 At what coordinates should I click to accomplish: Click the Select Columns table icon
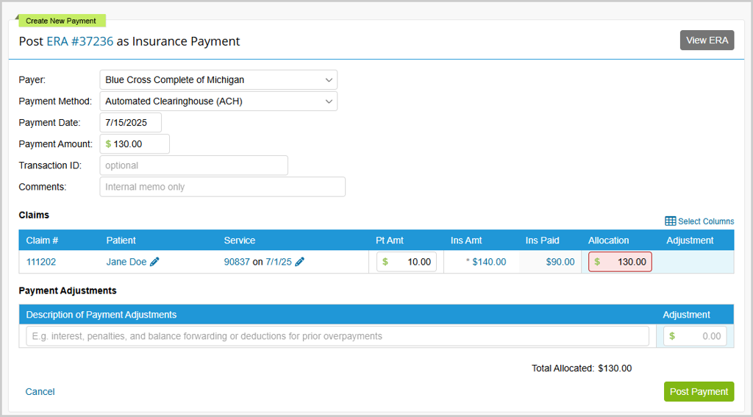tap(670, 221)
